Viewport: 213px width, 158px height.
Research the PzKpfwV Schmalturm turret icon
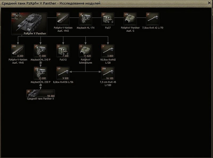[85, 51]
